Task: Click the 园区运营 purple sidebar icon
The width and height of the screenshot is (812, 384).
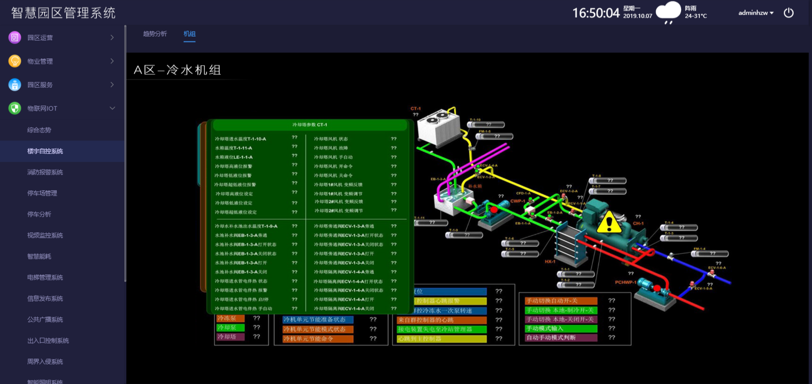Action: click(15, 37)
